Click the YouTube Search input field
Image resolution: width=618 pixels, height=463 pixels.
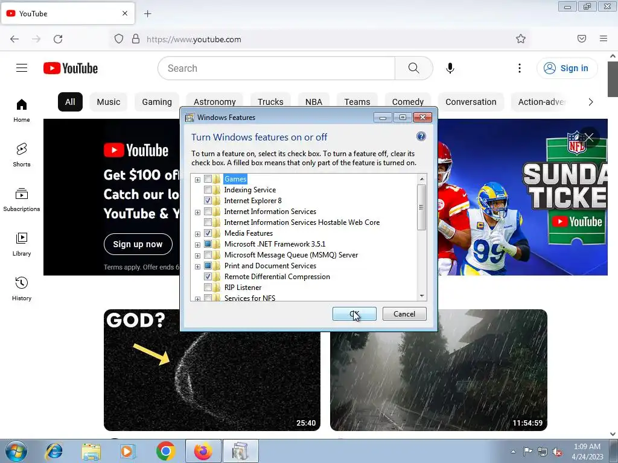point(276,68)
